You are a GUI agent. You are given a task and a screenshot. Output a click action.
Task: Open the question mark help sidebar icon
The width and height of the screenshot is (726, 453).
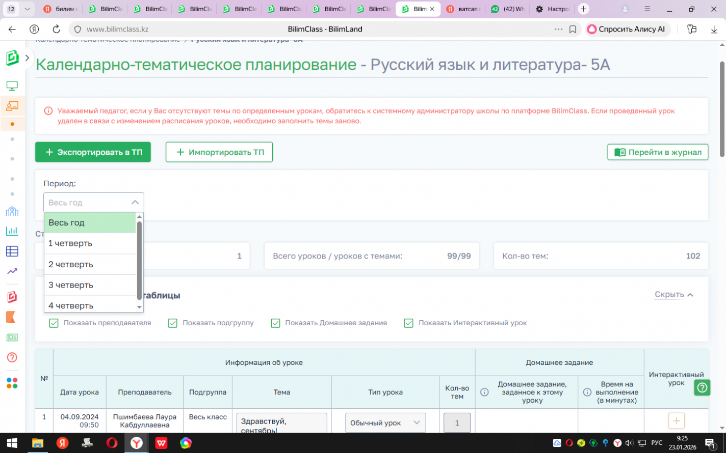[x=12, y=357]
